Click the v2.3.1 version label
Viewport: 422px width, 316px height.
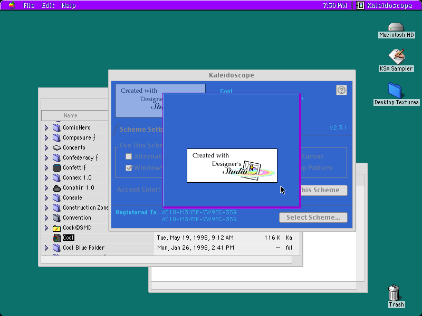[338, 127]
